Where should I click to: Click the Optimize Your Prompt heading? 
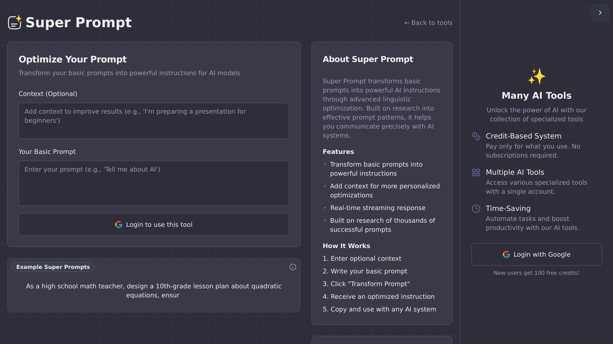pyautogui.click(x=73, y=59)
